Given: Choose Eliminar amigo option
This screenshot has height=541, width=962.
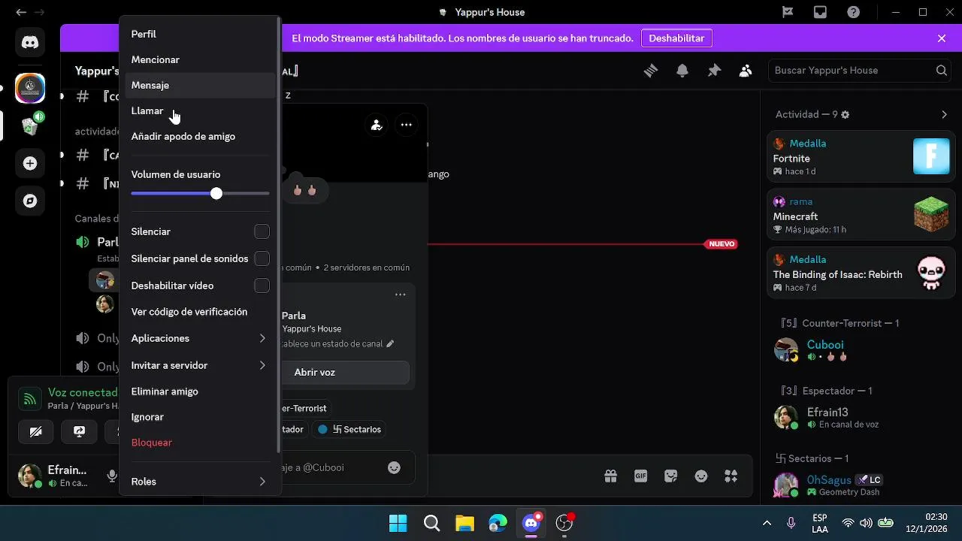Looking at the screenshot, I should 200,391.
